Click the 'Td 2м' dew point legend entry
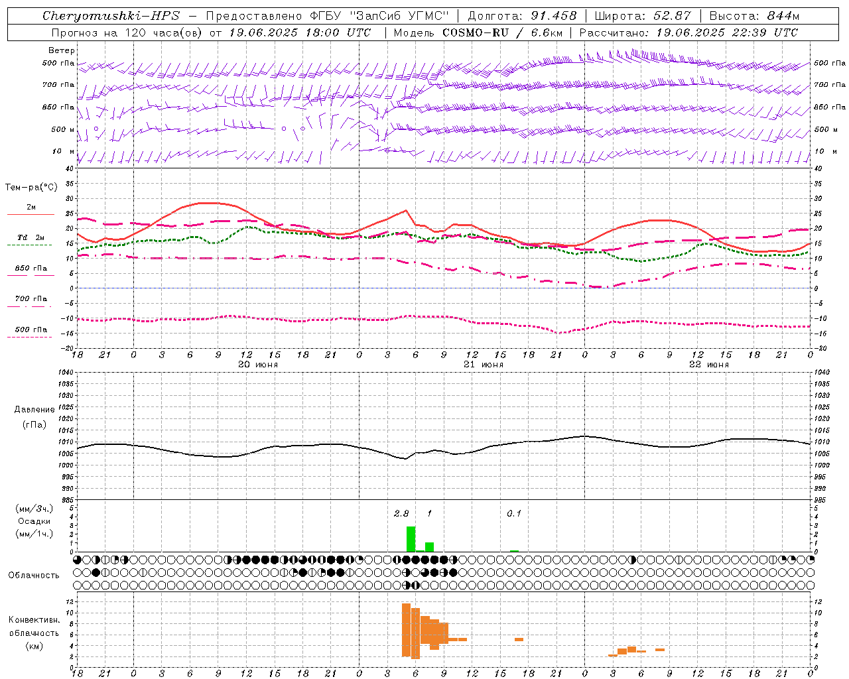The height and width of the screenshot is (679, 849). tap(31, 237)
